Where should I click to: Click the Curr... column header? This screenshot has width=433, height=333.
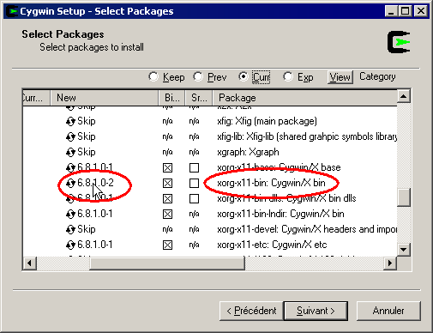click(x=36, y=98)
